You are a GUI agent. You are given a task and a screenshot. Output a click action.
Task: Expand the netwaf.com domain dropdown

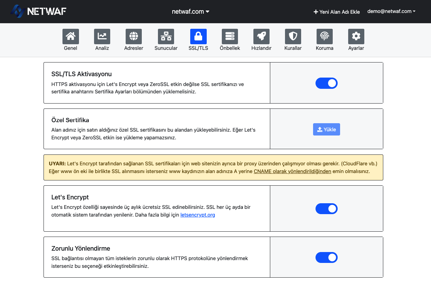click(x=191, y=12)
